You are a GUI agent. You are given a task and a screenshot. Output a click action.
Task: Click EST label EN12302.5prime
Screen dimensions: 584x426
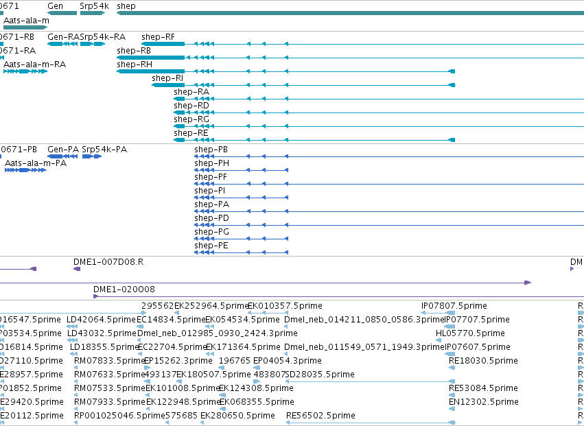[x=483, y=402]
